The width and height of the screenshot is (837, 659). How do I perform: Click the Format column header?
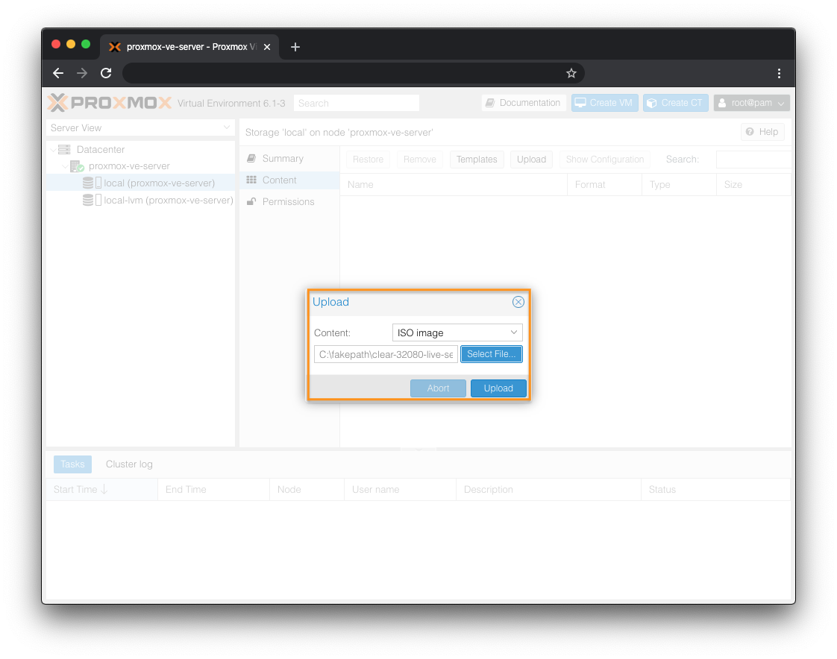[x=604, y=185]
